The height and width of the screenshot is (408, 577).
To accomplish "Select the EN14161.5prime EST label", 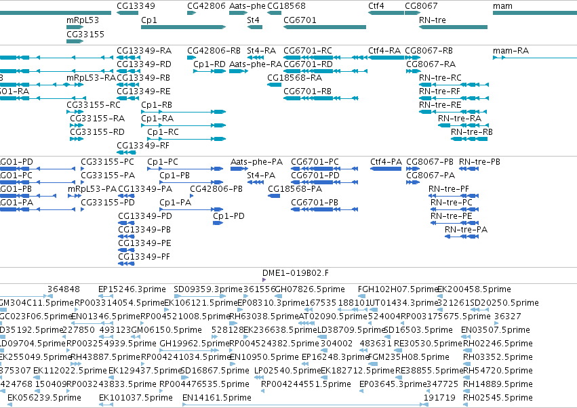I will tap(217, 398).
